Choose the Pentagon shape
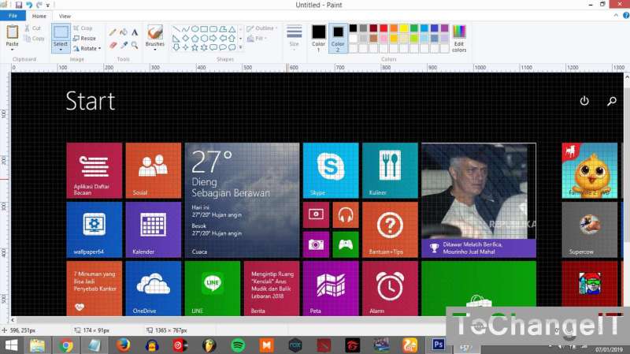The width and height of the screenshot is (630, 354). 195,39
